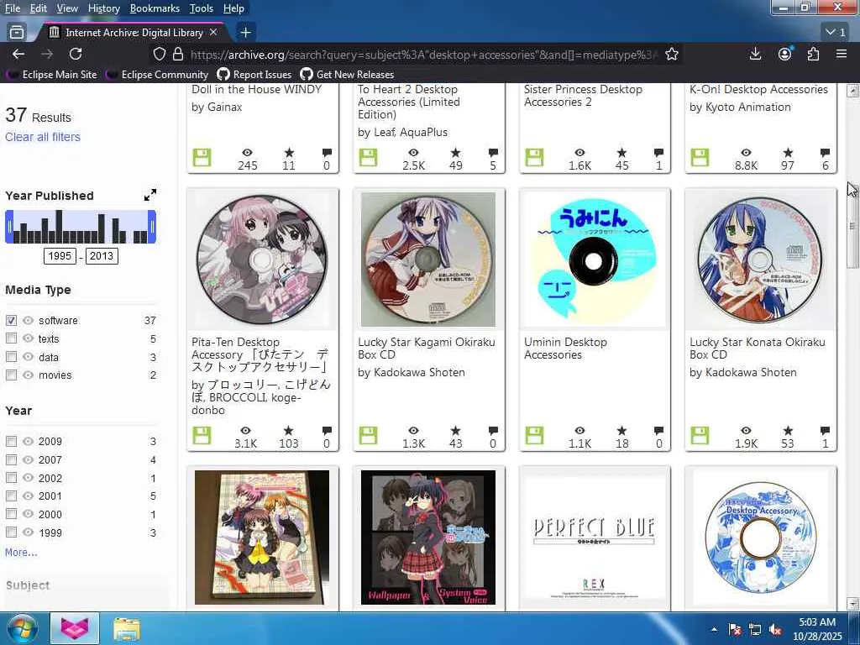
Task: Reload the page with the refresh icon
Action: click(76, 54)
